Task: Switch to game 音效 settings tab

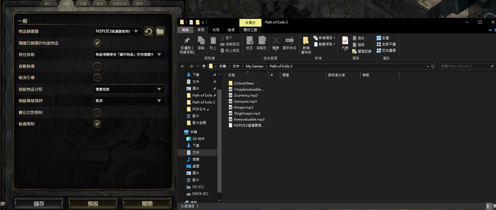Action: 100,3
